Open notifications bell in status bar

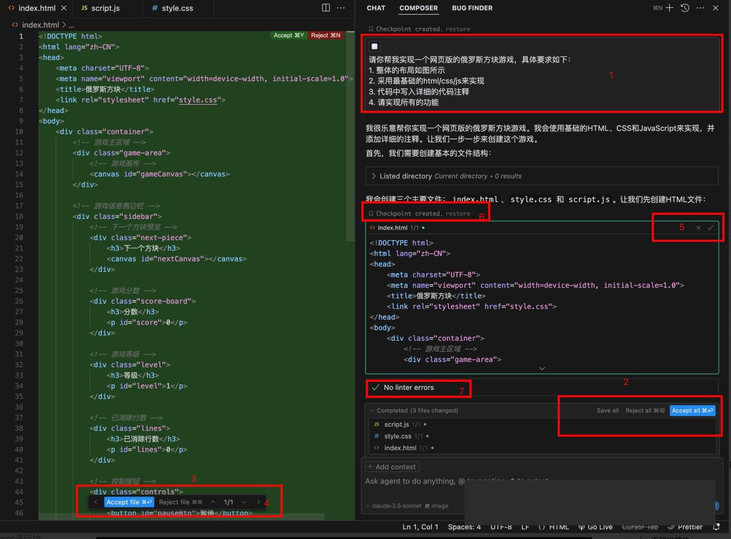coord(716,527)
